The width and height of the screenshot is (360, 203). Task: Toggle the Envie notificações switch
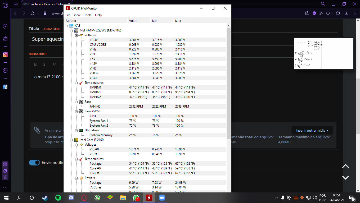34,163
